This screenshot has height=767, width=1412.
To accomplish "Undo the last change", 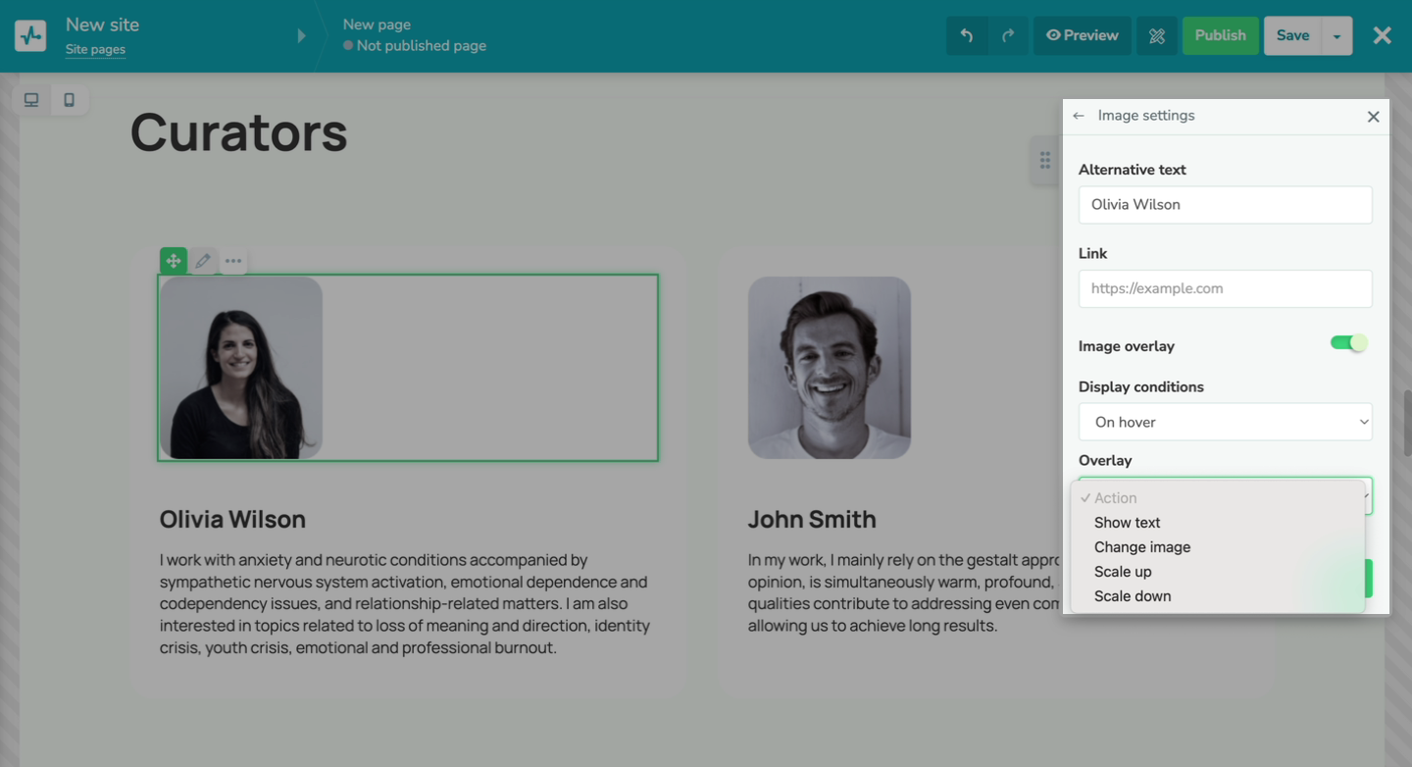I will 966,35.
